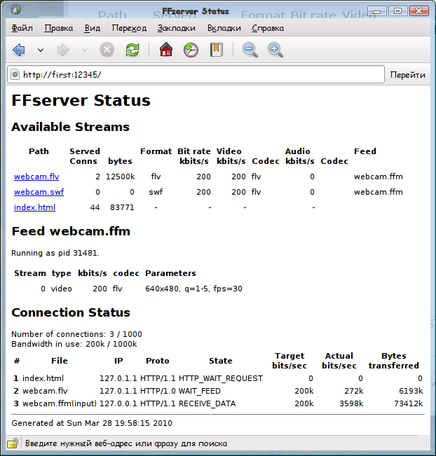Go to the home page icon
436x456 pixels.
point(166,50)
